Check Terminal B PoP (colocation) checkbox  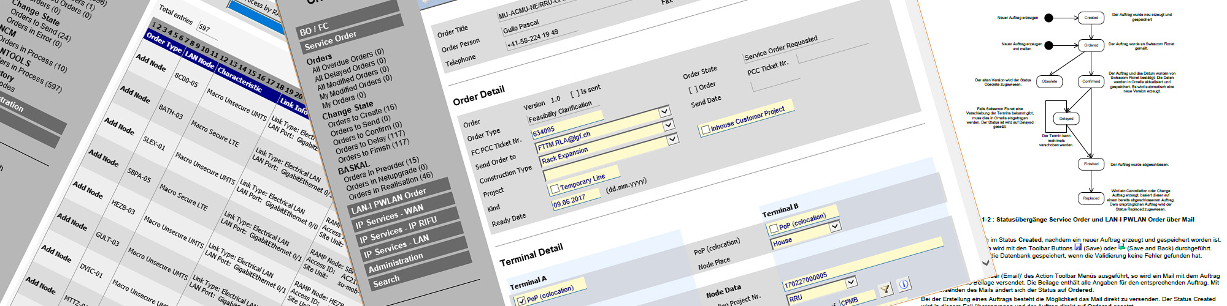click(x=773, y=228)
